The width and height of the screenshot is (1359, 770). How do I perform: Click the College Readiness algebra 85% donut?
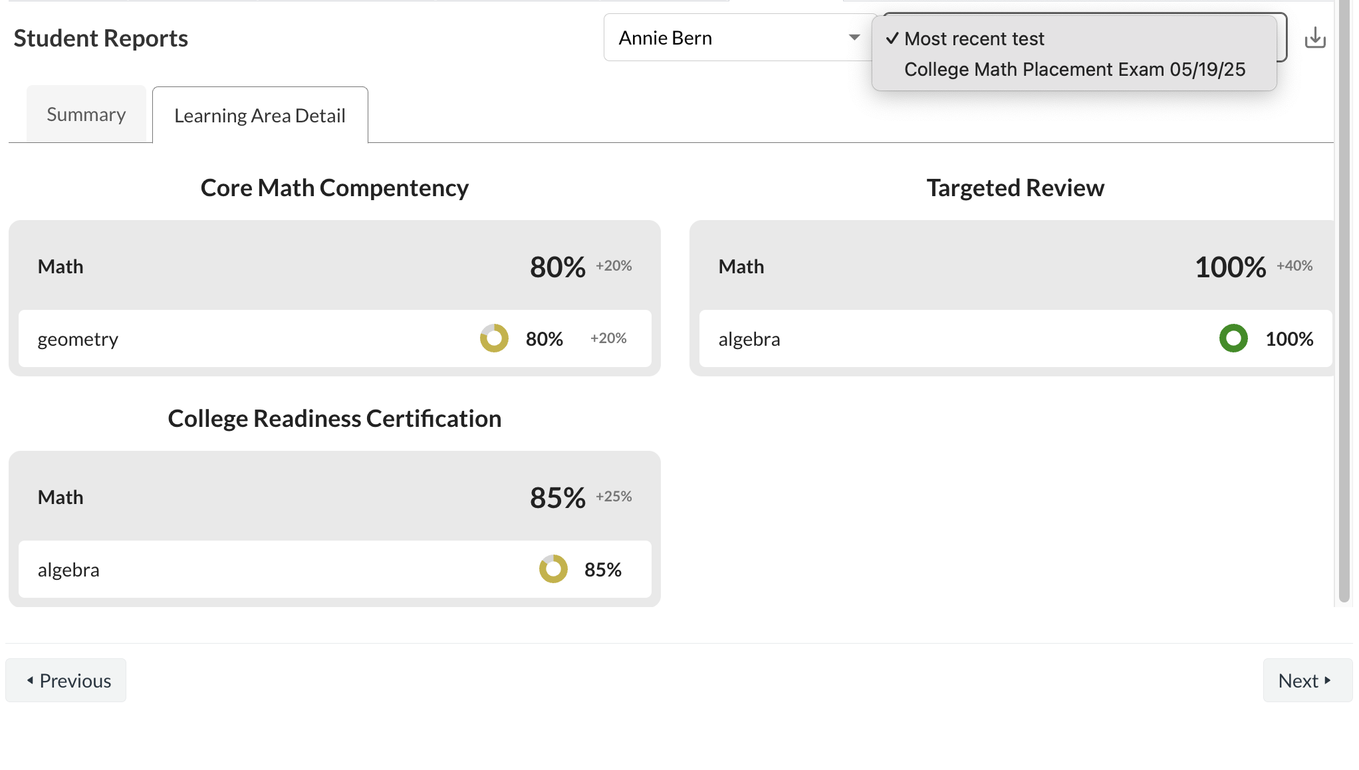click(553, 569)
